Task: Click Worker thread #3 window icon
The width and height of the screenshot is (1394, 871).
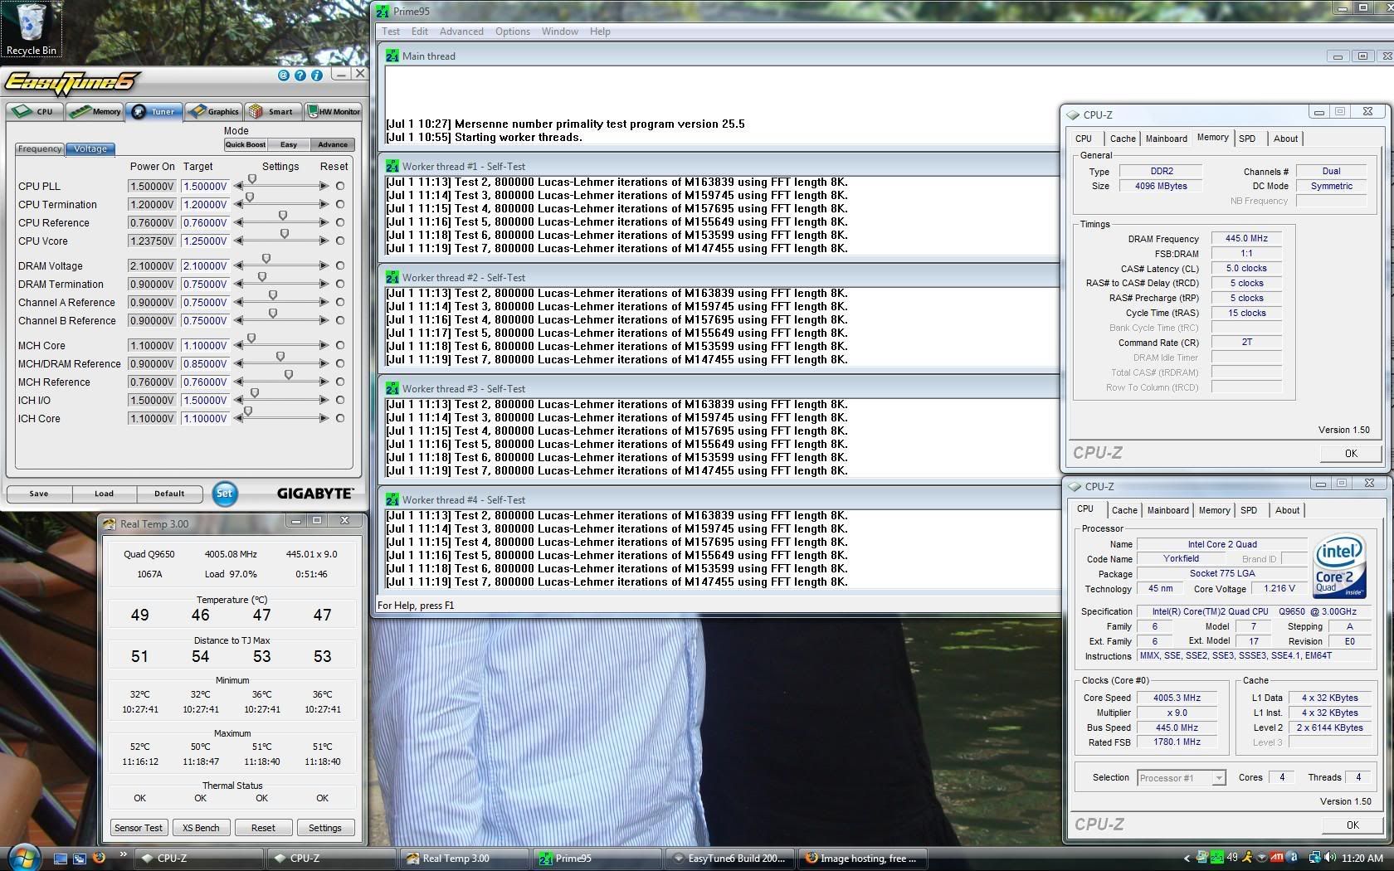Action: [392, 389]
